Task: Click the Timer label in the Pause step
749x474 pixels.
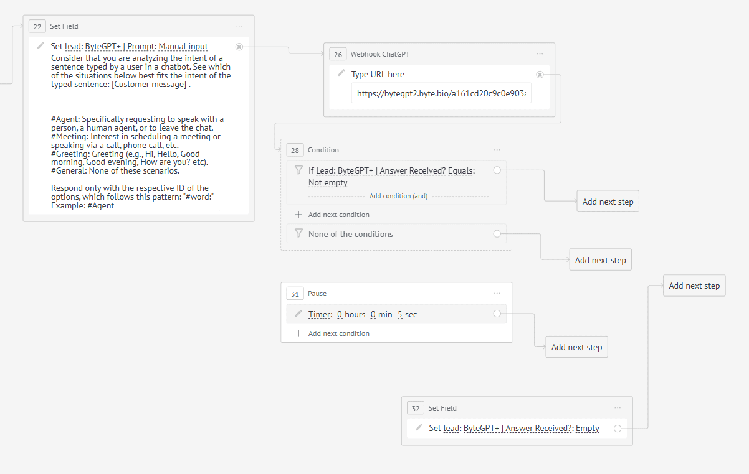Action: 319,314
